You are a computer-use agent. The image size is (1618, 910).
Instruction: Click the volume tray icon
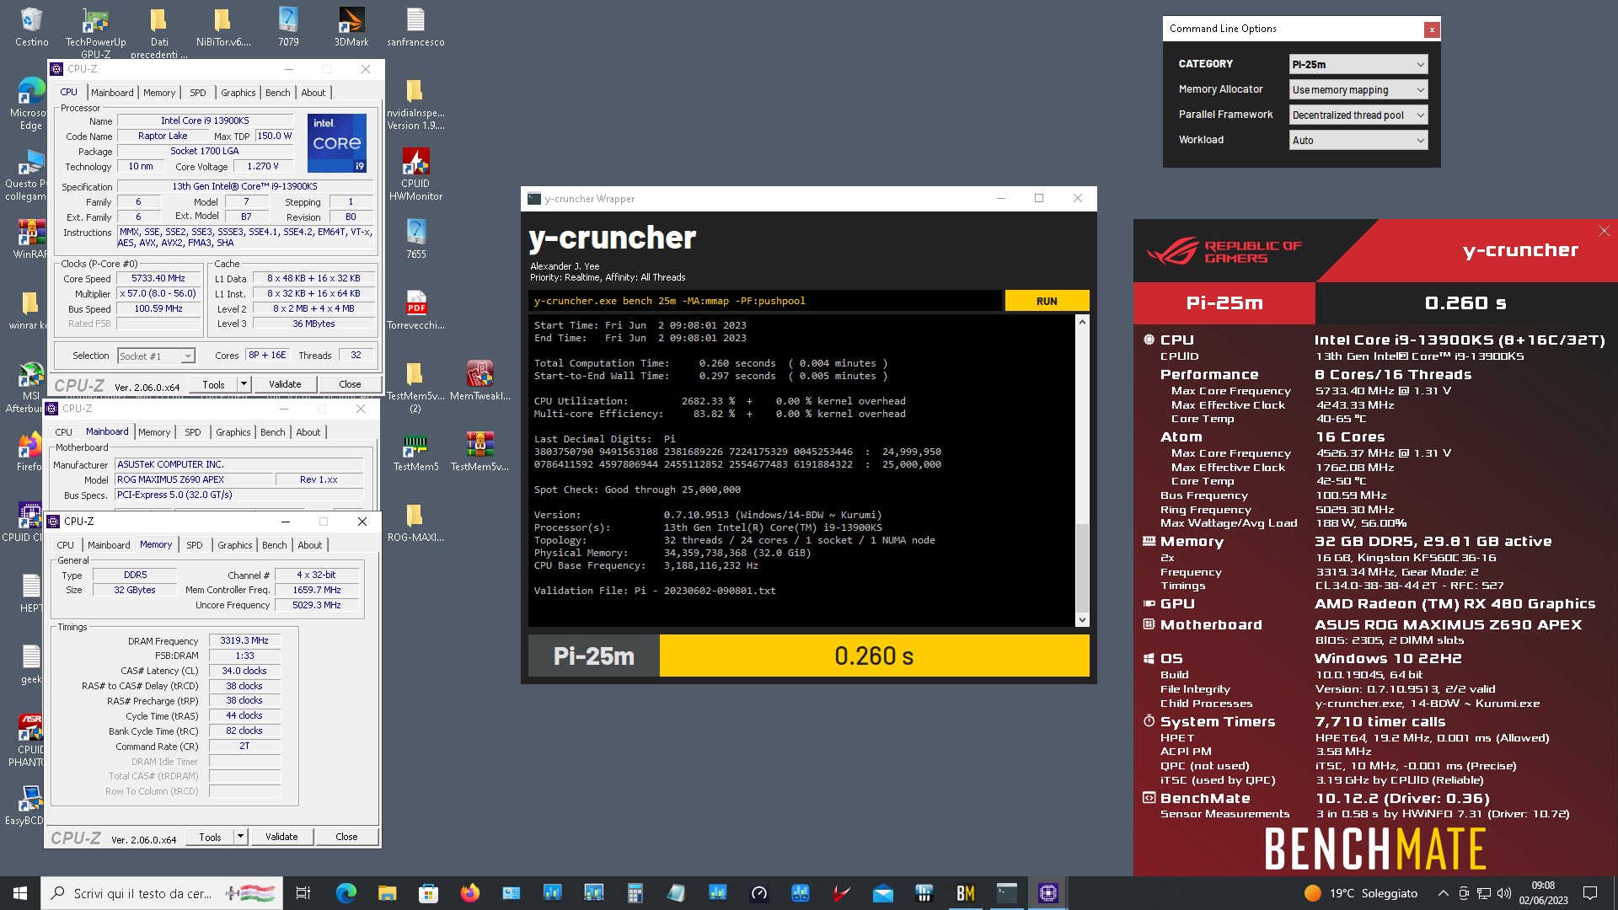click(x=1504, y=893)
